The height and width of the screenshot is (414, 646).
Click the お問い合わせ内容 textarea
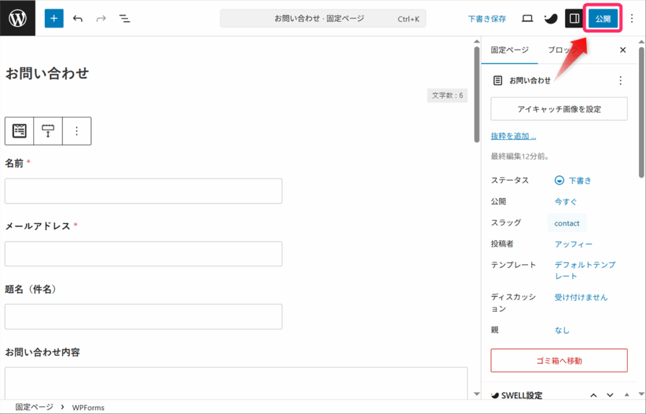[x=236, y=384]
